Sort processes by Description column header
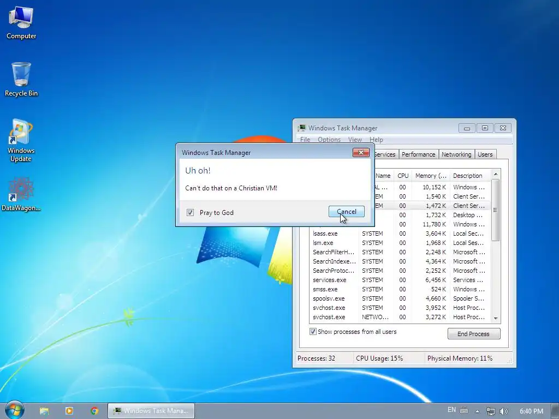The height and width of the screenshot is (419, 559). pyautogui.click(x=470, y=176)
